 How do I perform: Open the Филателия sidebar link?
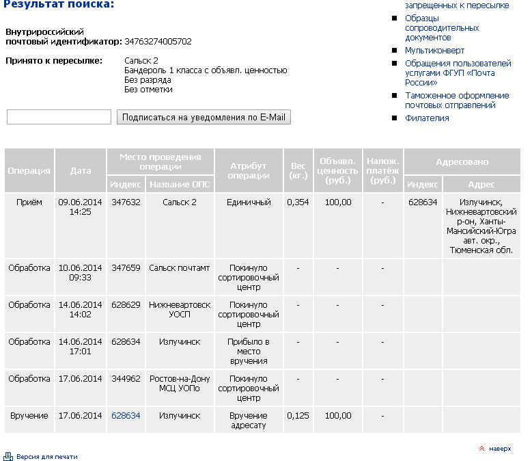click(427, 118)
